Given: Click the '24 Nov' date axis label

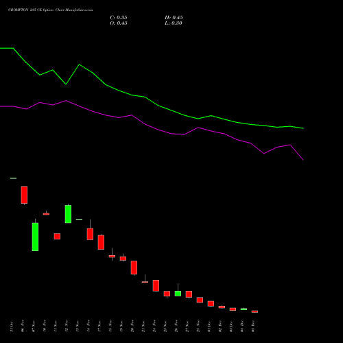Looking at the screenshot, I should pos(154,327).
